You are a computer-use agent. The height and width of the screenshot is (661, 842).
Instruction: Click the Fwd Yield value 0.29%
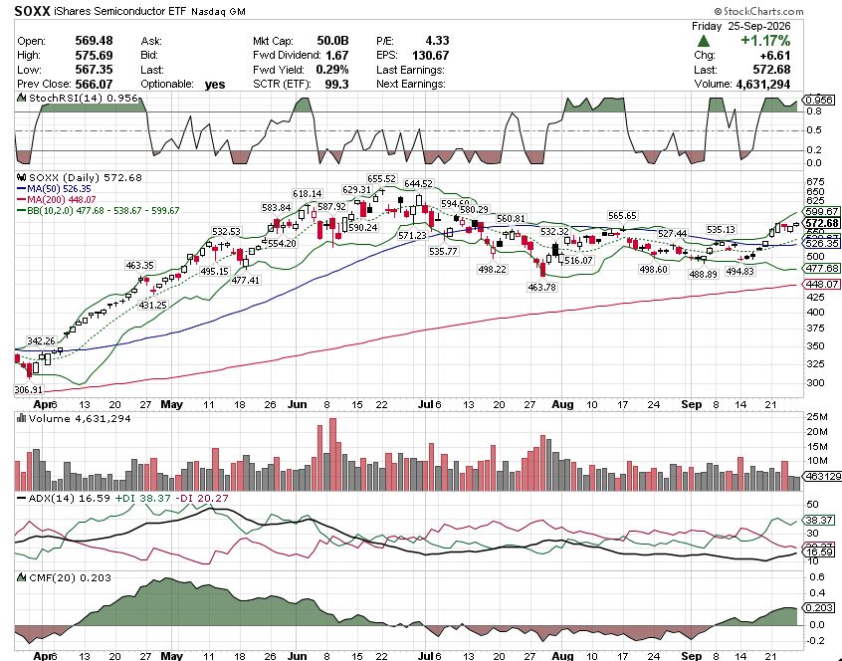(332, 70)
